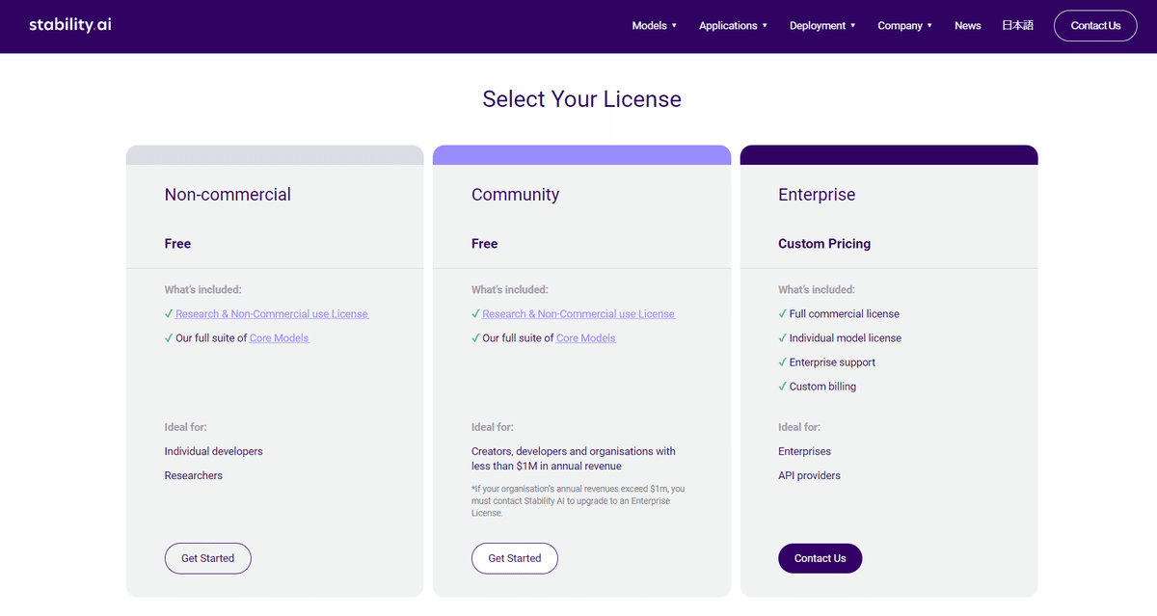Click Enterprise support text
The height and width of the screenshot is (616, 1157).
(833, 362)
